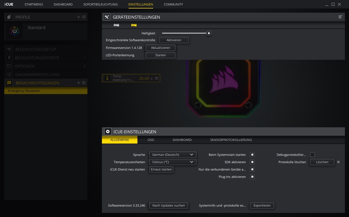Open the Optionen section
This screenshot has height=217, width=349.
pos(46,66)
